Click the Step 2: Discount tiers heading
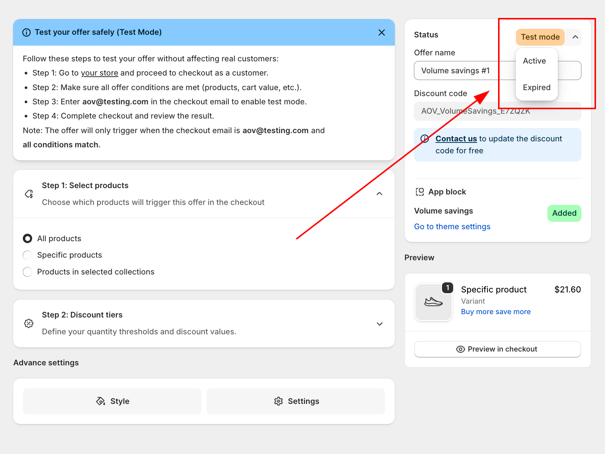The width and height of the screenshot is (605, 454). click(x=82, y=315)
